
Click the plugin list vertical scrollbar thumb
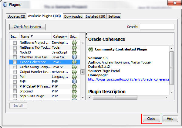click(83, 72)
